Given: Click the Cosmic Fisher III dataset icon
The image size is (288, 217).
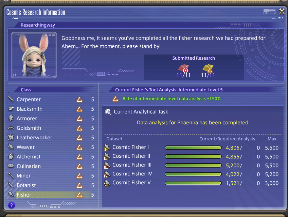Looking at the screenshot, I should tap(107, 165).
